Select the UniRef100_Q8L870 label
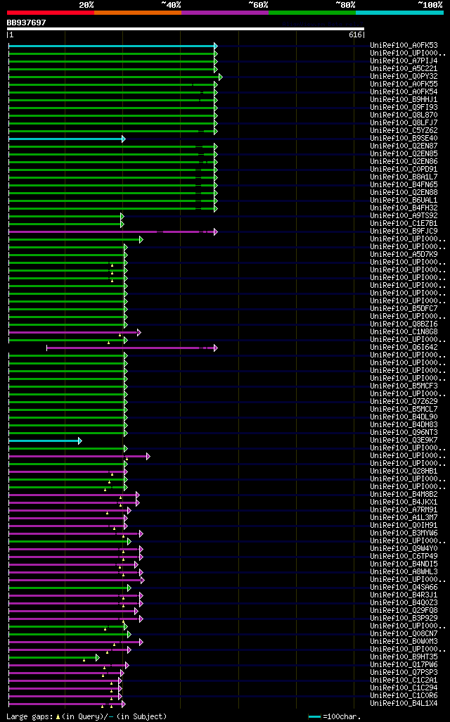The height and width of the screenshot is (722, 450). pyautogui.click(x=404, y=115)
